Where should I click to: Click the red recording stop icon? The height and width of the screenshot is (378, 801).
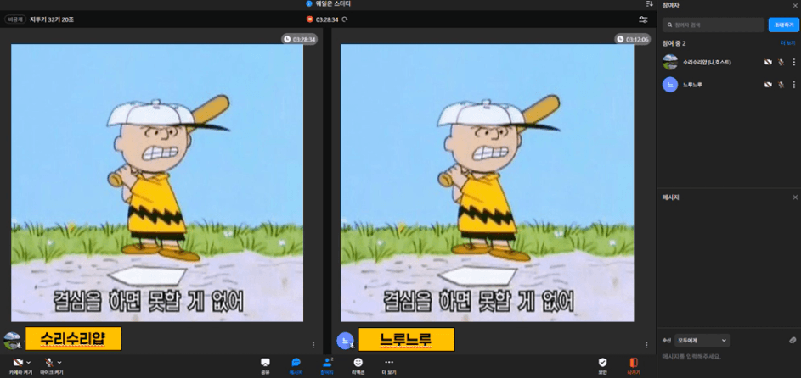[x=309, y=19]
